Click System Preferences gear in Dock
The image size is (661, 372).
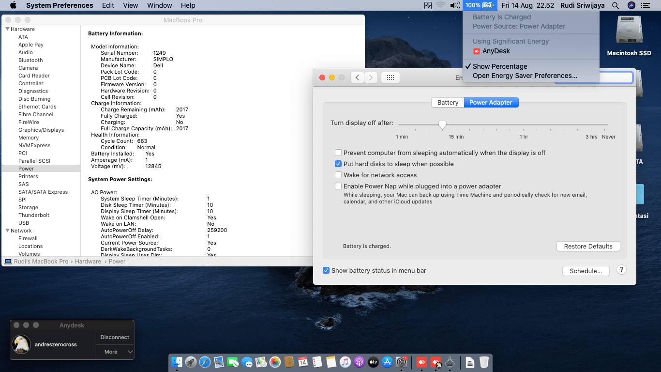tap(402, 362)
